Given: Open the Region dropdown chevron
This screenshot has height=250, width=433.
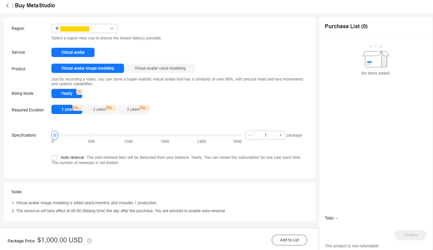Looking at the screenshot, I should point(112,29).
